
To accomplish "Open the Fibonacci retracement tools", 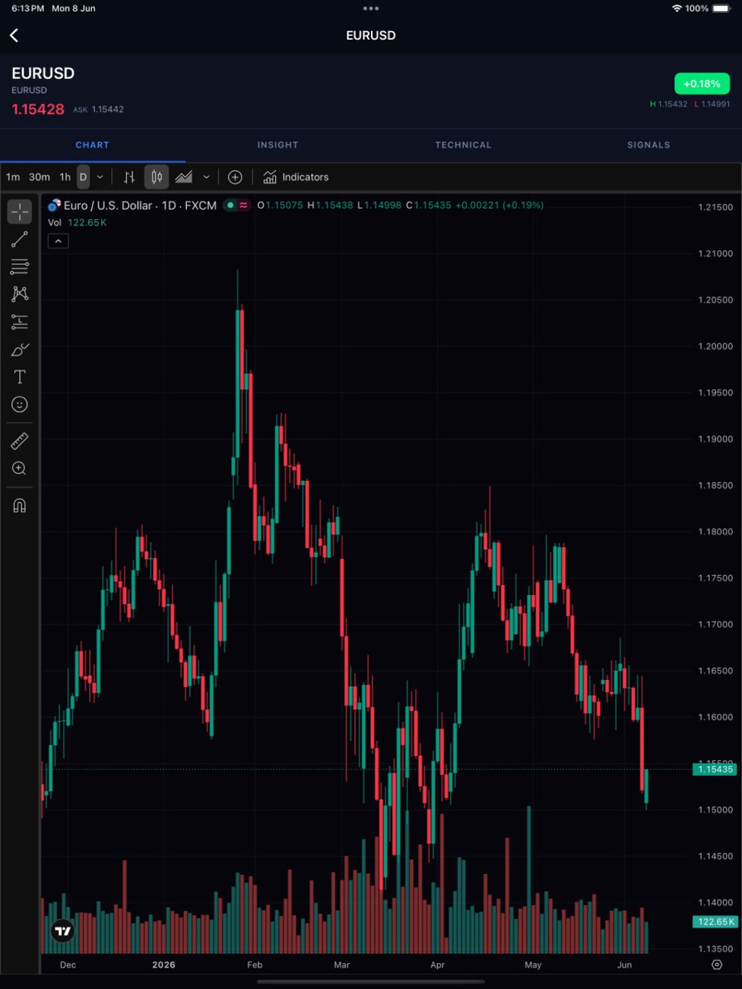I will point(19,267).
